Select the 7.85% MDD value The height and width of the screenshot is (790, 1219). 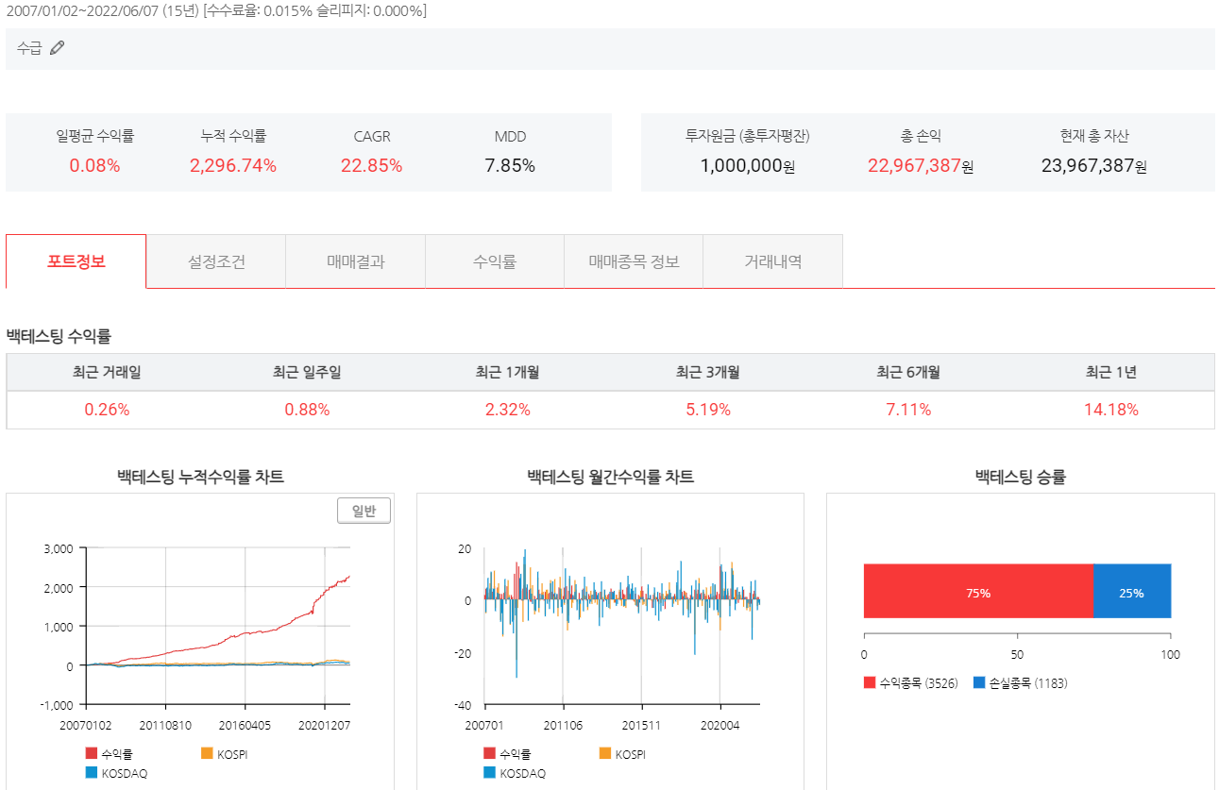510,166
